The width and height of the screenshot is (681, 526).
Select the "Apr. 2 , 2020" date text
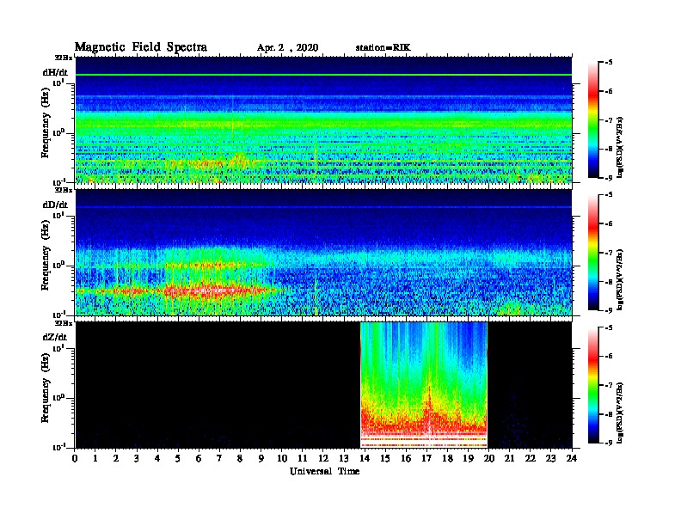[287, 48]
